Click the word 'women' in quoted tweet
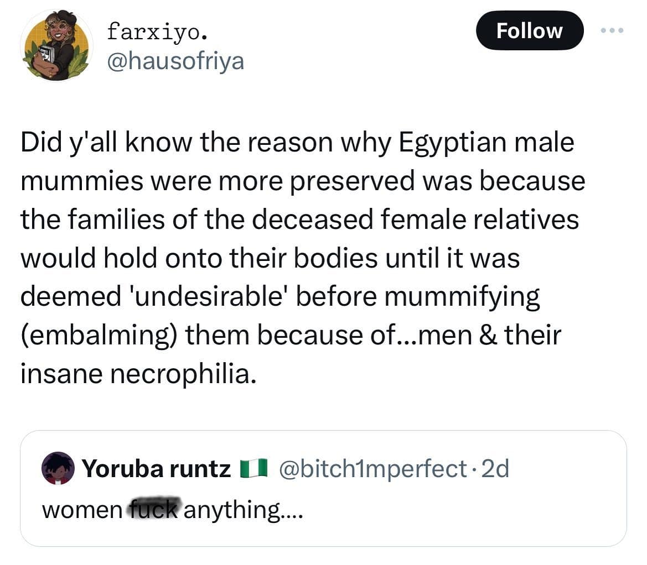647x565 pixels. click(82, 509)
